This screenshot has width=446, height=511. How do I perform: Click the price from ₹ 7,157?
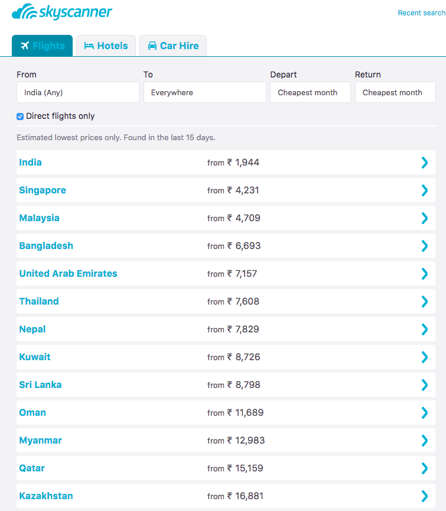click(x=232, y=274)
